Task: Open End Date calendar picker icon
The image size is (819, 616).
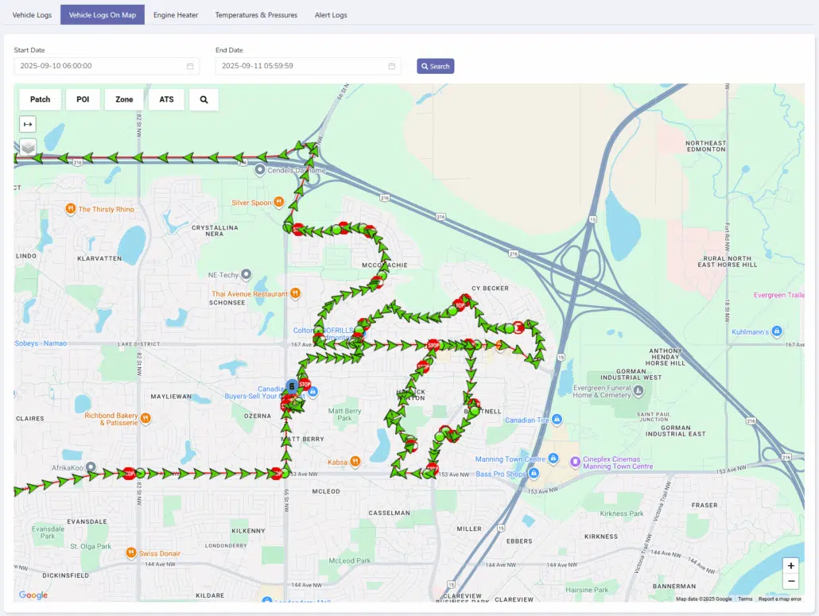Action: (391, 66)
